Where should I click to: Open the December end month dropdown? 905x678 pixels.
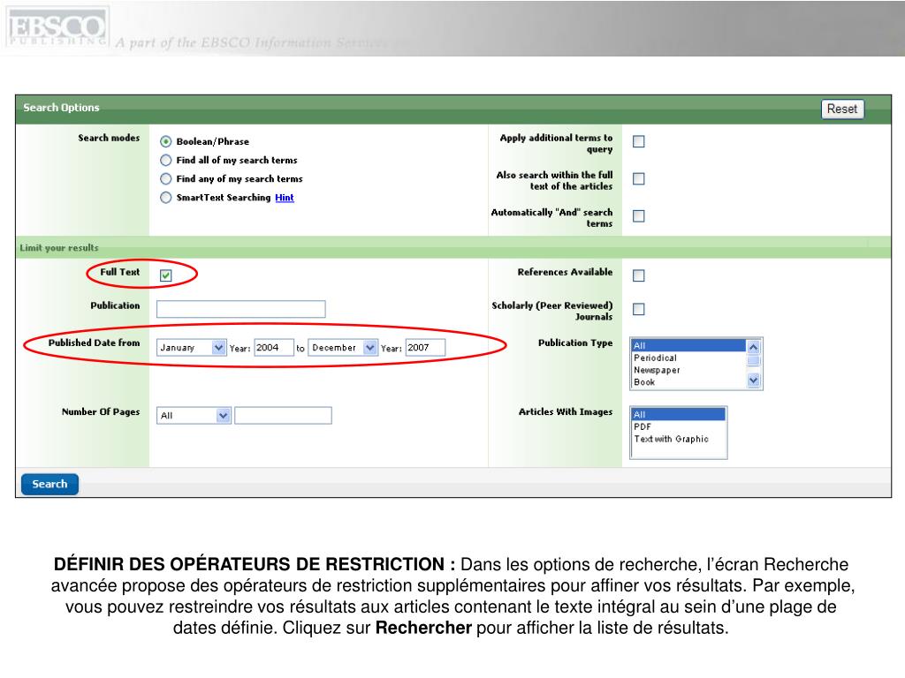(343, 348)
